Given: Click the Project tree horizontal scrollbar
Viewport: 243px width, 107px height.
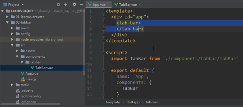Looking at the screenshot, I should click(x=30, y=104).
